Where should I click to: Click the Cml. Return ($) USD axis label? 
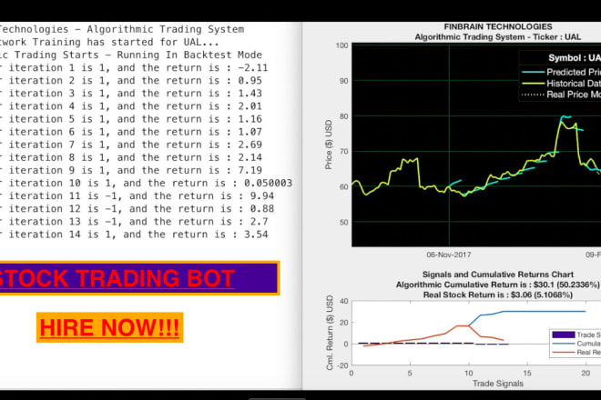click(x=330, y=333)
